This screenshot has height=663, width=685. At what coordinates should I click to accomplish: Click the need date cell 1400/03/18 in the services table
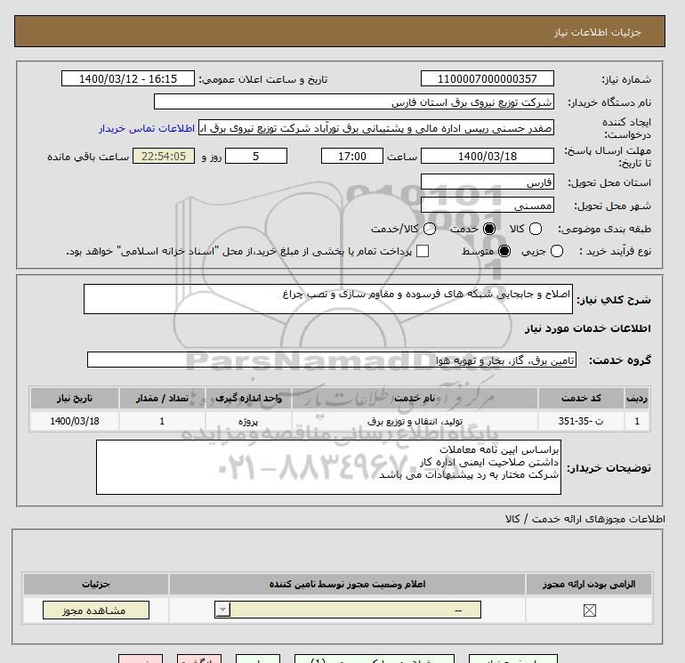[75, 421]
